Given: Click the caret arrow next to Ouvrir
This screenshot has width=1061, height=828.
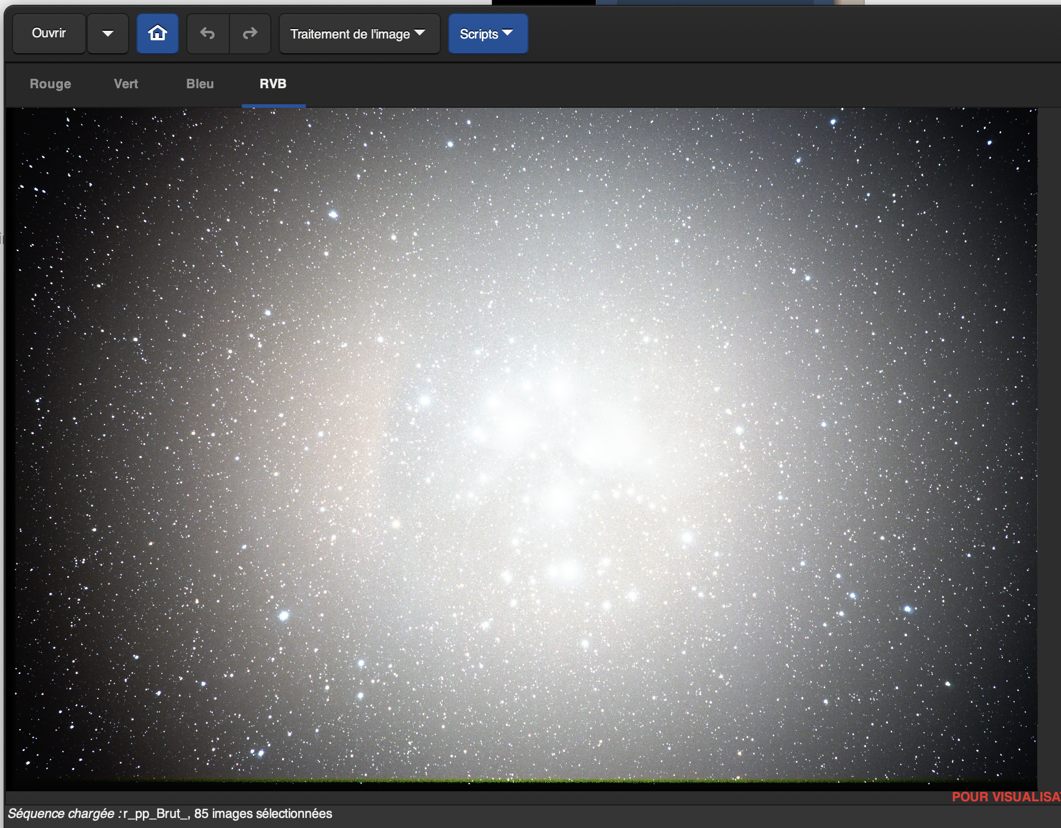Looking at the screenshot, I should (x=108, y=34).
